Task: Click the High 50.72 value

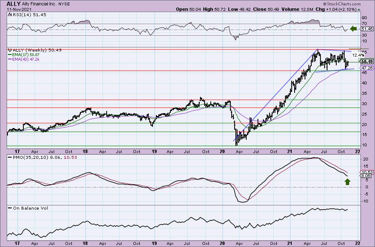Action: (x=215, y=9)
